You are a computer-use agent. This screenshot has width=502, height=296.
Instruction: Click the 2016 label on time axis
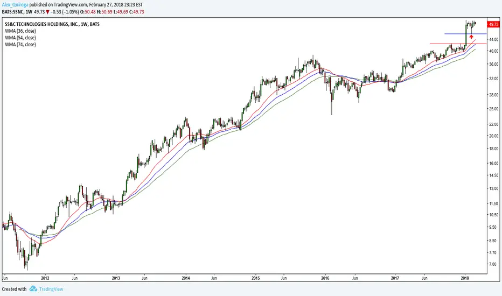click(325, 278)
